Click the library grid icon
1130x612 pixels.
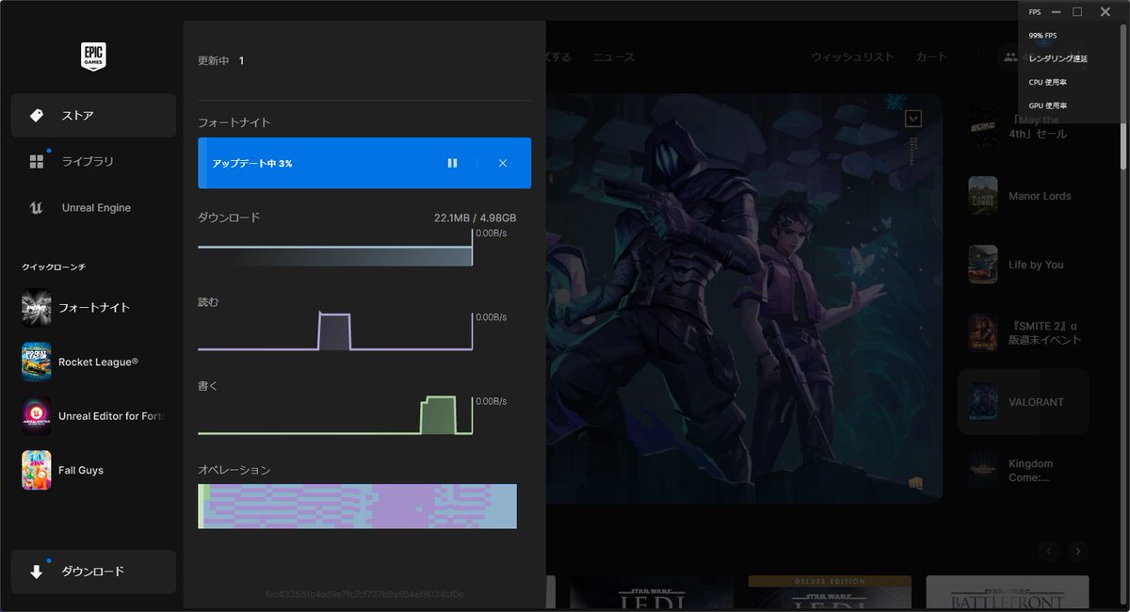pos(37,162)
